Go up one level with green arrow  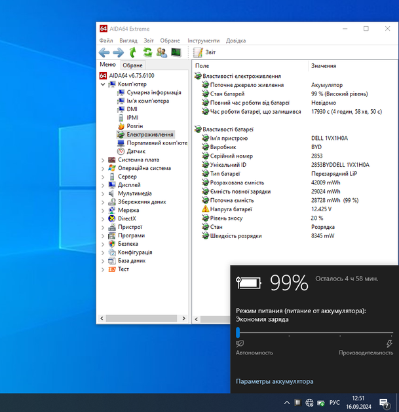tap(133, 52)
